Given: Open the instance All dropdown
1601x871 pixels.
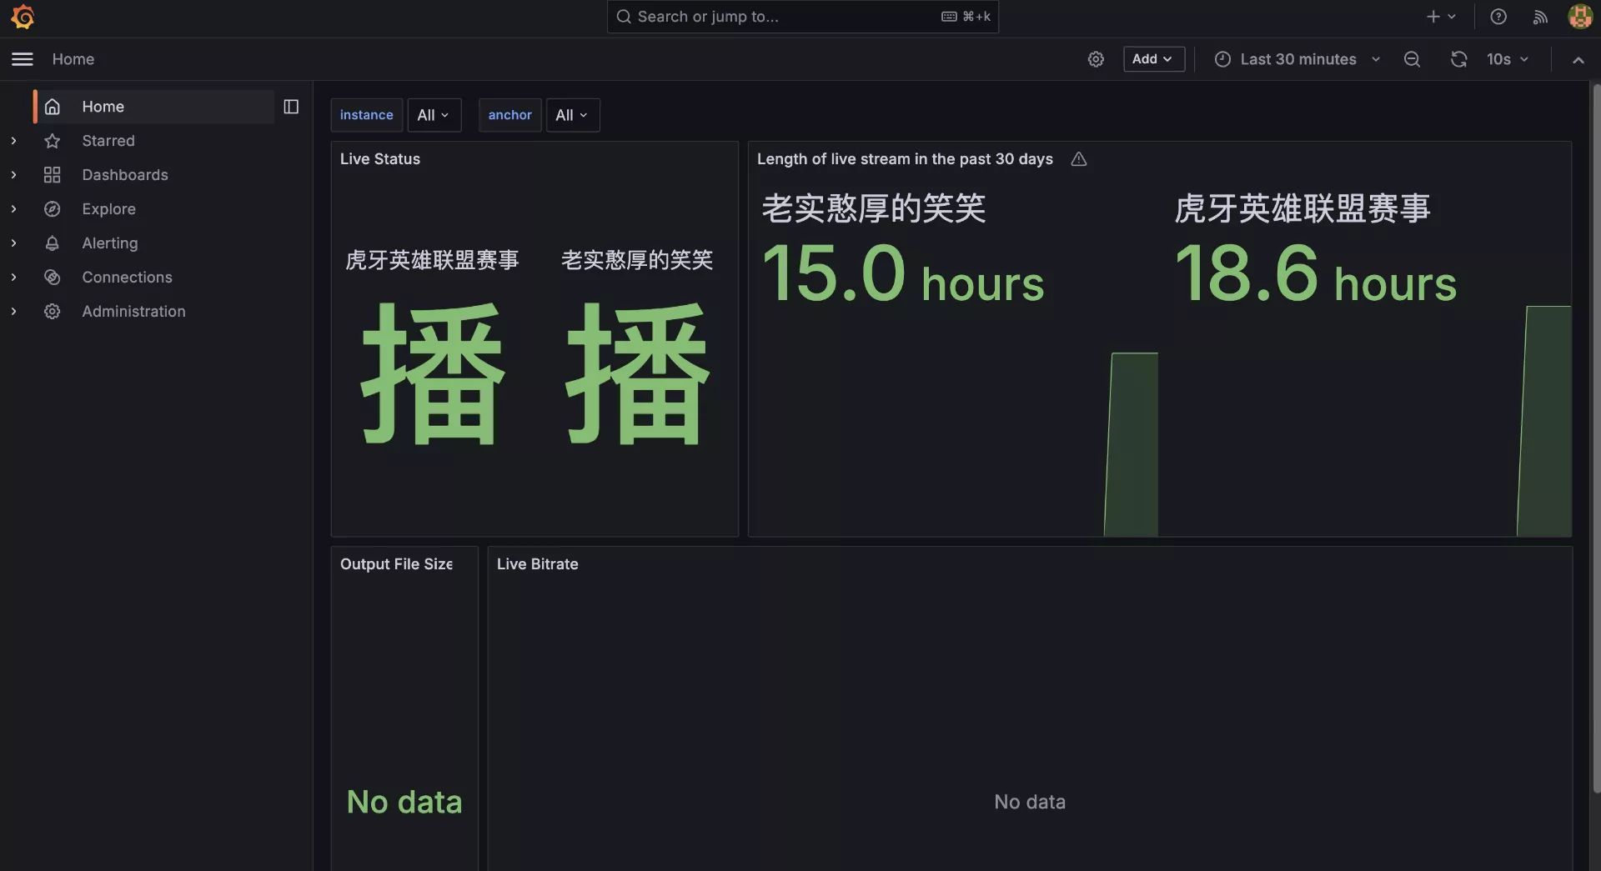Looking at the screenshot, I should pyautogui.click(x=434, y=115).
